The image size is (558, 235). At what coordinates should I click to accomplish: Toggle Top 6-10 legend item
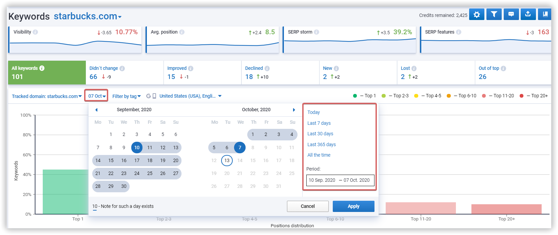(462, 96)
